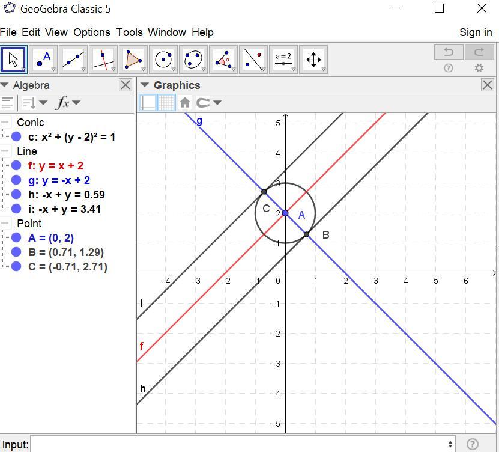
Task: Choose the Line through two points tool
Action: [73, 60]
